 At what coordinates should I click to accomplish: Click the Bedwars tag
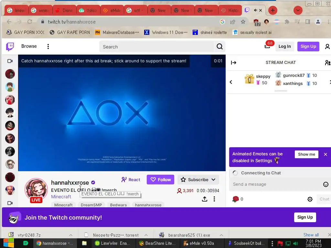tap(118, 205)
